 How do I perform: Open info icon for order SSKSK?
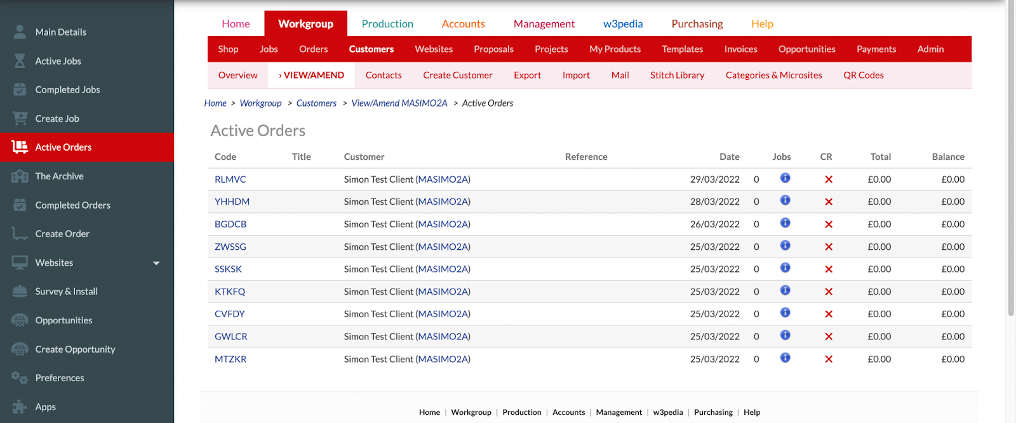click(785, 268)
